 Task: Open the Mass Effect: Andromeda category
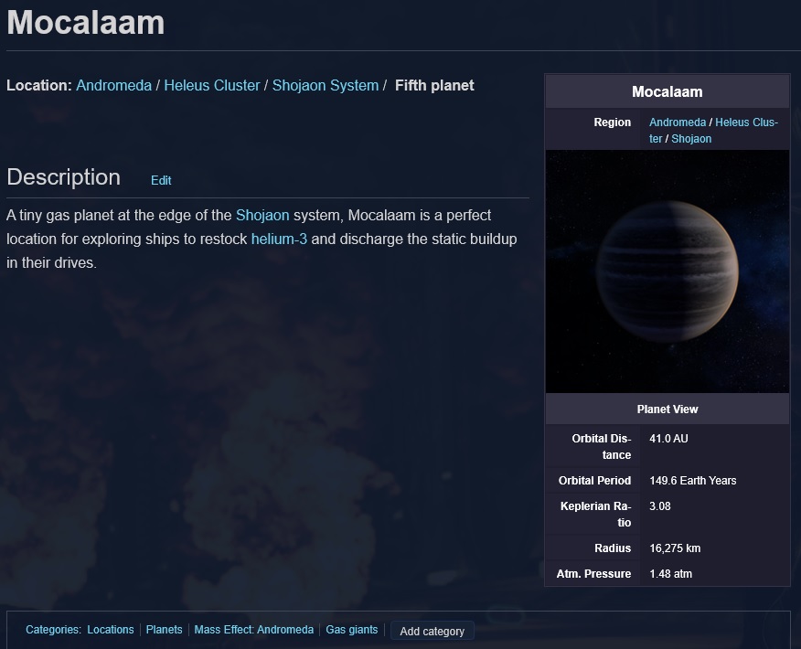[254, 630]
